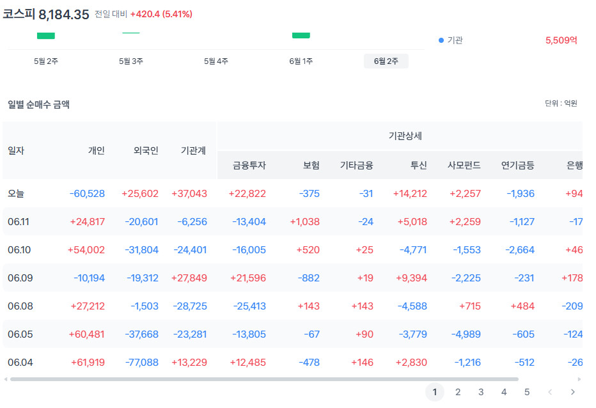
Task: Click the horizontal table scrollbar thumb
Action: click(x=265, y=379)
